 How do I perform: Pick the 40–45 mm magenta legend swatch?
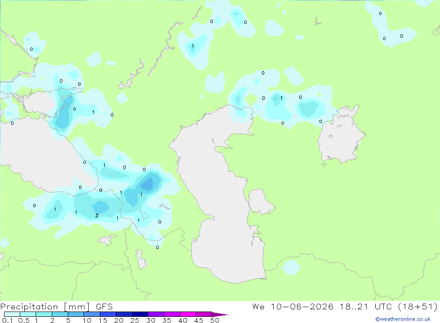coord(188,314)
